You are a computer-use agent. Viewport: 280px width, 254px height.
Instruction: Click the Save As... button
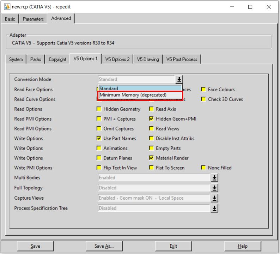[104, 246]
